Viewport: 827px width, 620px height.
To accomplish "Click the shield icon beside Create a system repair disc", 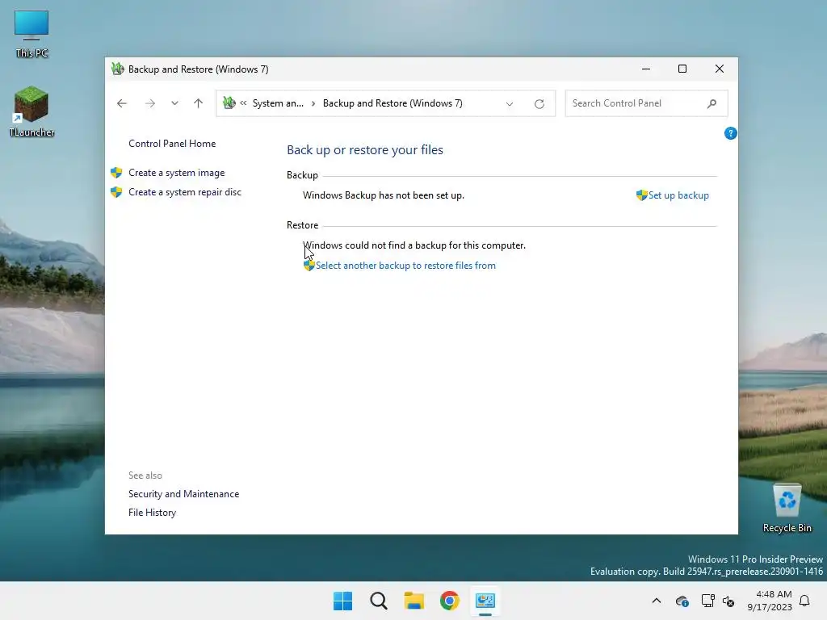I will point(116,192).
